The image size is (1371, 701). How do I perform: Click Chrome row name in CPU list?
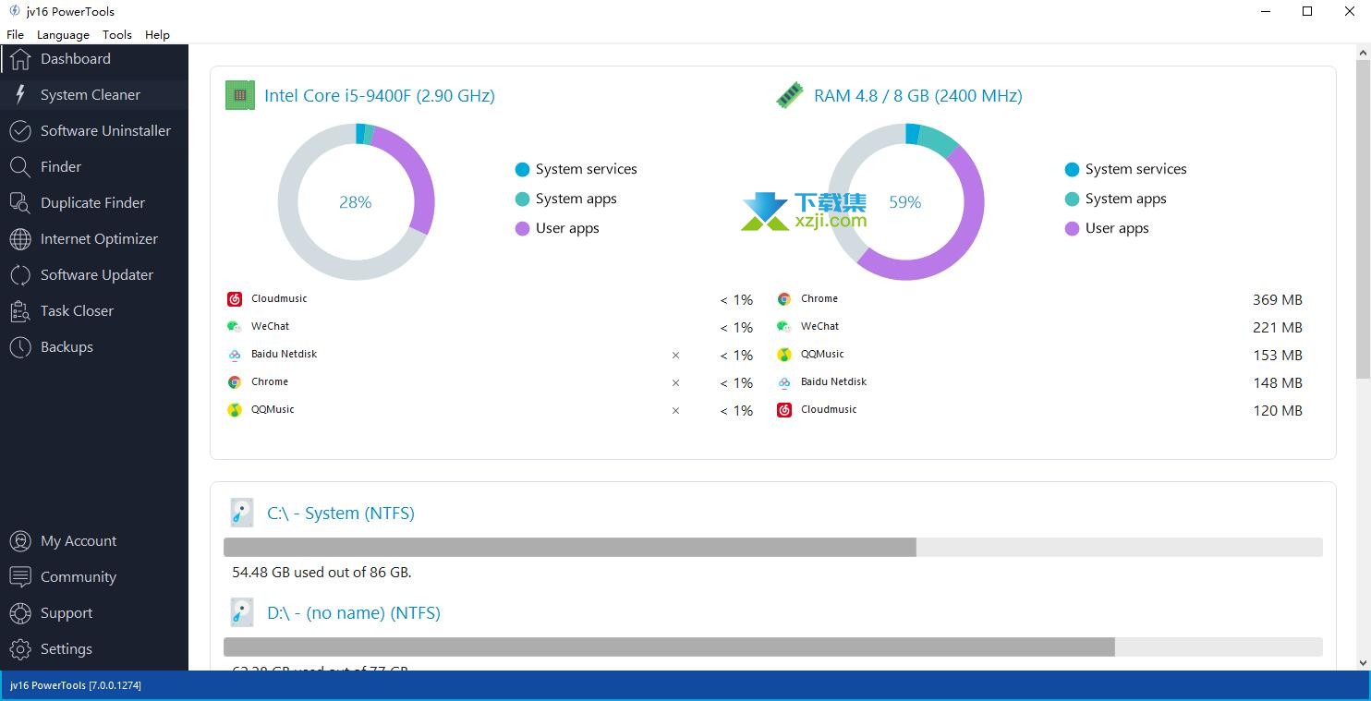(x=270, y=381)
